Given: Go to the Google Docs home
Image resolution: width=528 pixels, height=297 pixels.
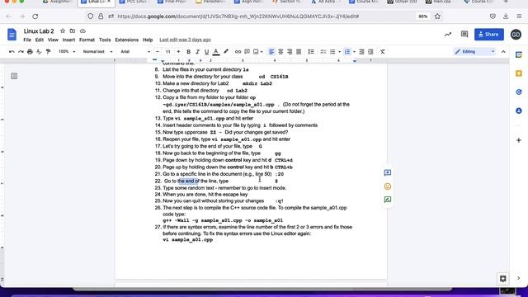Looking at the screenshot, I should pyautogui.click(x=12, y=35).
